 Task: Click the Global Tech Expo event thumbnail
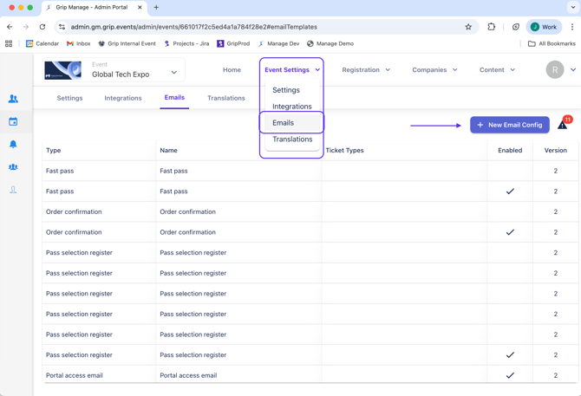pos(62,70)
